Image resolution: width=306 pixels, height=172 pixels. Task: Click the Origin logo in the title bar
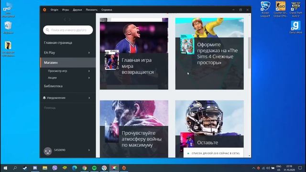click(x=44, y=10)
